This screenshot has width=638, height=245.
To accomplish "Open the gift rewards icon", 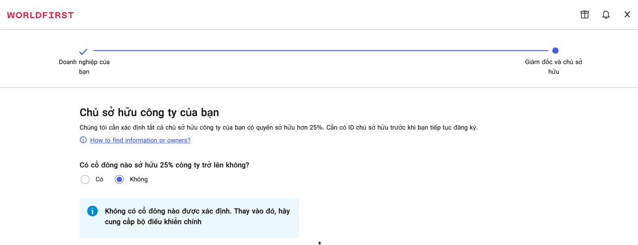I will pyautogui.click(x=584, y=15).
